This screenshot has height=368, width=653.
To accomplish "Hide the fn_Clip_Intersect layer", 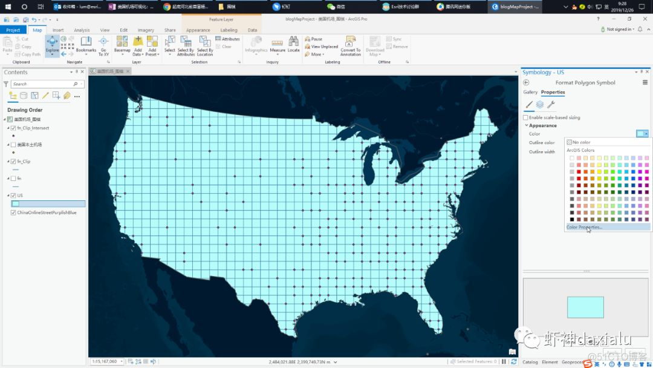I will click(14, 128).
